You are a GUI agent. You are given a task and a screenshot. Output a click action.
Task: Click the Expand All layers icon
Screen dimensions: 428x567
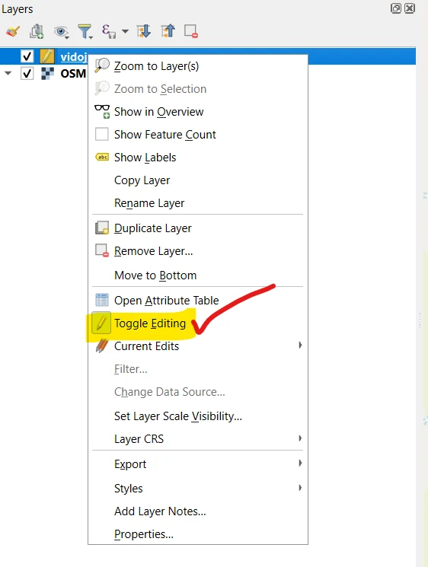tap(144, 31)
